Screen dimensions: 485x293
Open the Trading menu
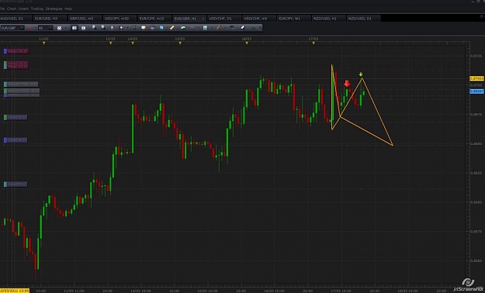(37, 9)
